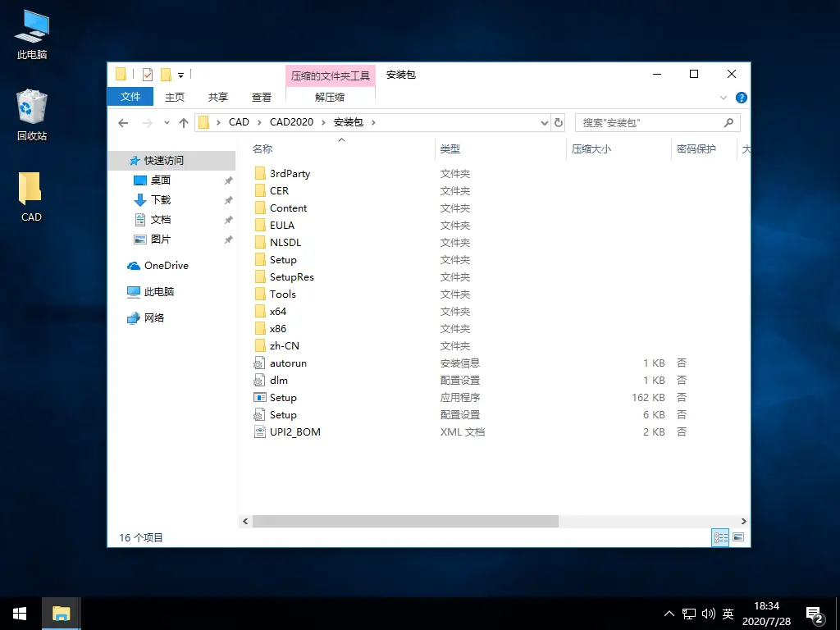Open the notification center icon
Viewport: 840px width, 630px height.
click(x=815, y=614)
